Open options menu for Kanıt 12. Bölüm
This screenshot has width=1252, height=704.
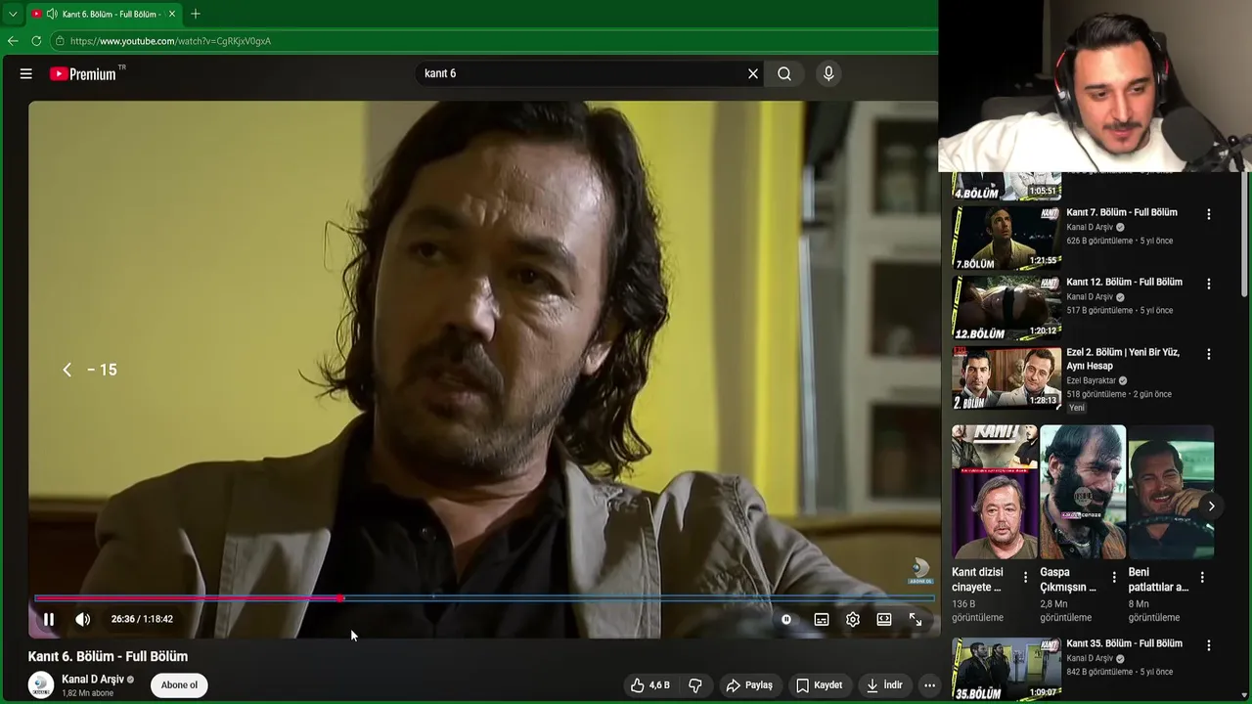1209,284
